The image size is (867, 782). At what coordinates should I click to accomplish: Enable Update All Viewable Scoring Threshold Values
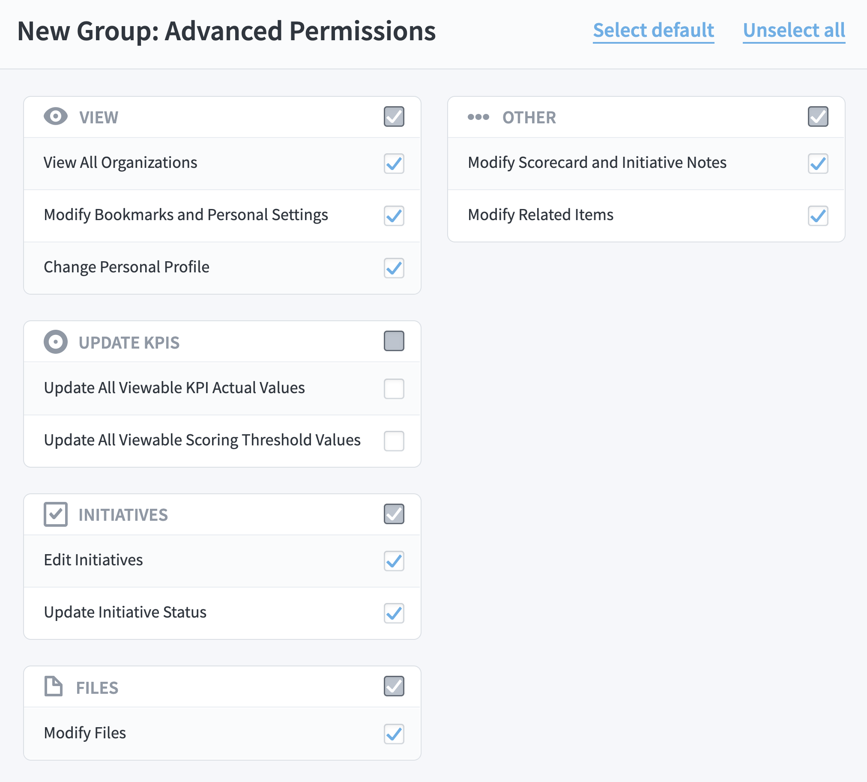[x=394, y=441]
